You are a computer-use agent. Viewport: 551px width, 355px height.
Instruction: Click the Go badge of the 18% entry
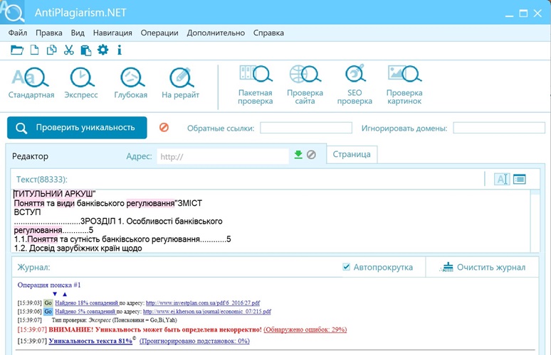(48, 302)
